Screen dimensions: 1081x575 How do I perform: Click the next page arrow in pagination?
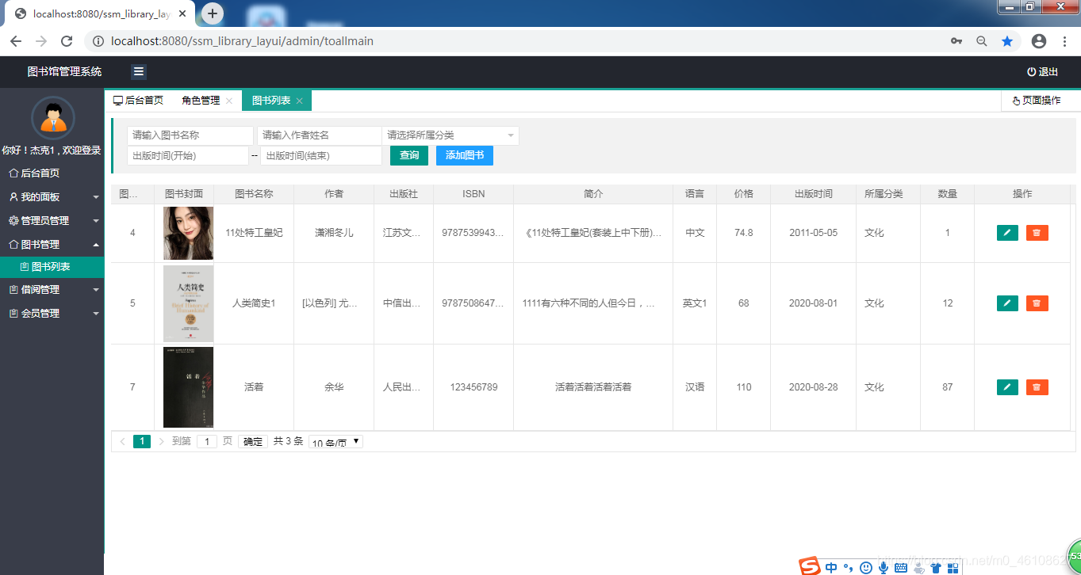[x=162, y=442]
